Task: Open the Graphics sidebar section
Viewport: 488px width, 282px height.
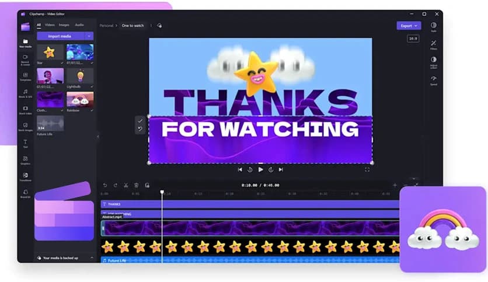Action: 26,160
